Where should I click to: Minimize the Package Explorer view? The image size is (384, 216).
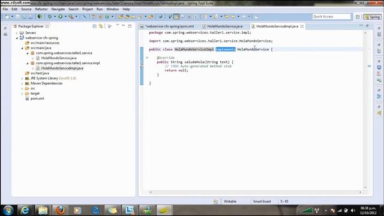pos(124,26)
